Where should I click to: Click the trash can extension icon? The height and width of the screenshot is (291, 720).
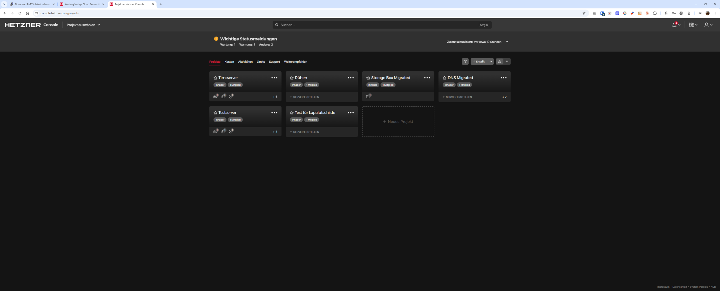(689, 13)
